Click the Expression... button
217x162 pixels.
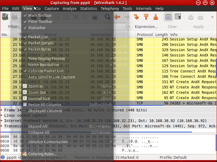click(x=146, y=27)
